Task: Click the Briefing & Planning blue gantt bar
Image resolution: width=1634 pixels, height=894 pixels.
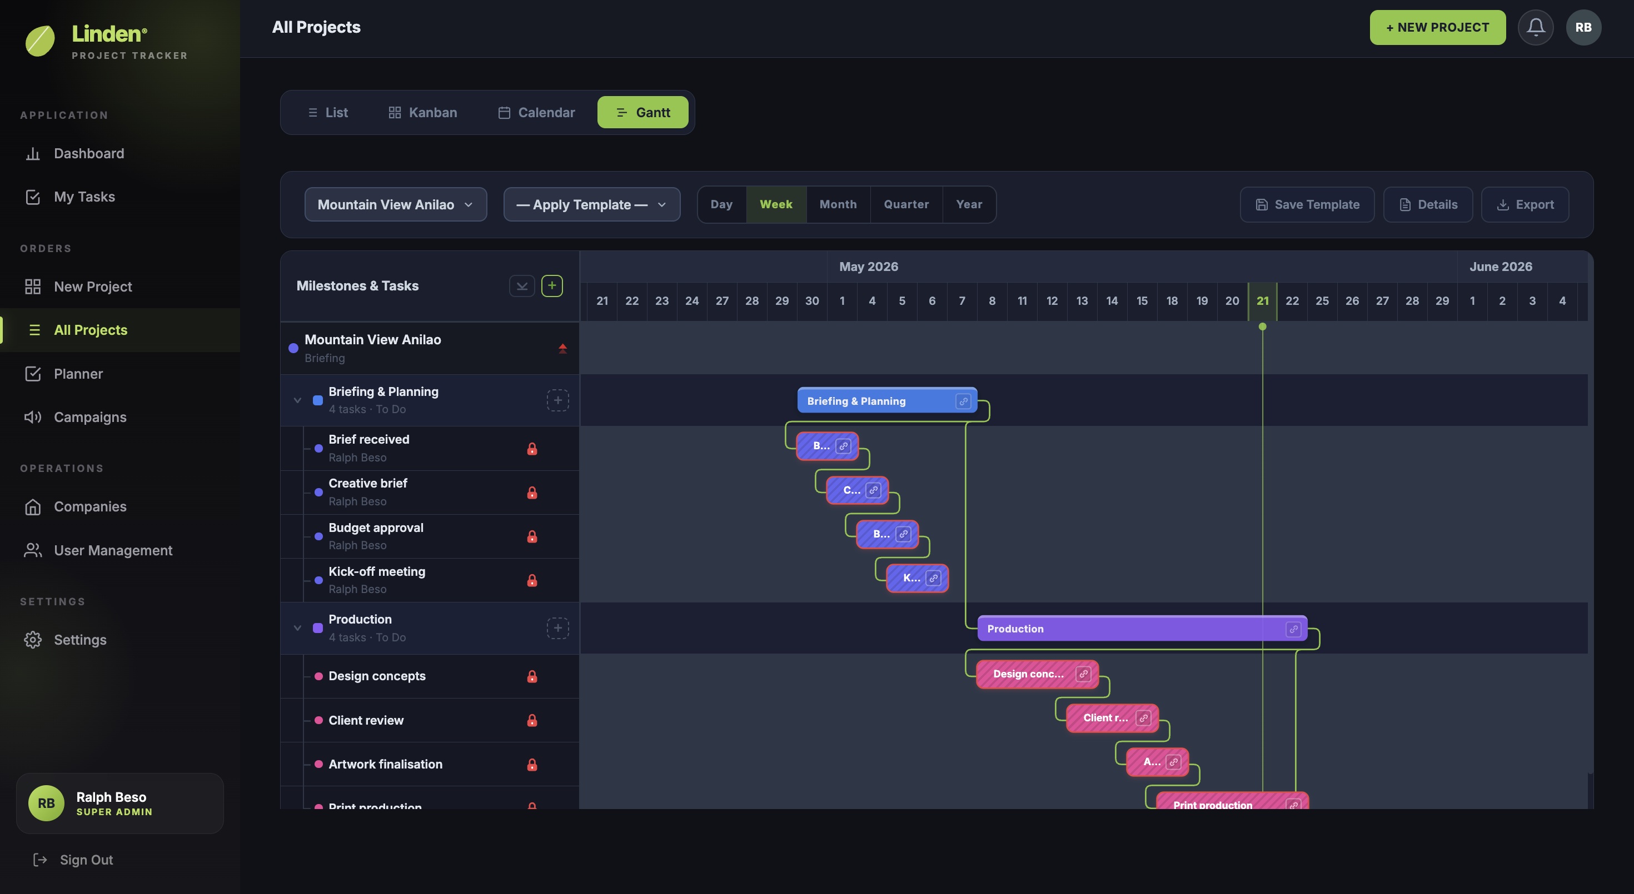Action: click(x=887, y=400)
